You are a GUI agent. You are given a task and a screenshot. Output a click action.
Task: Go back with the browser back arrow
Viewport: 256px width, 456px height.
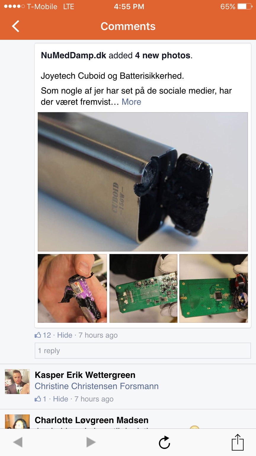pyautogui.click(x=18, y=442)
